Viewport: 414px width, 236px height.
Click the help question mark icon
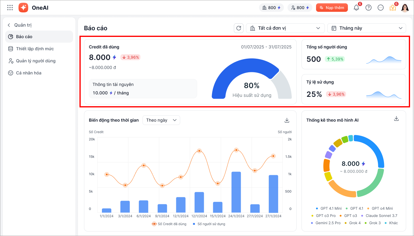(369, 8)
